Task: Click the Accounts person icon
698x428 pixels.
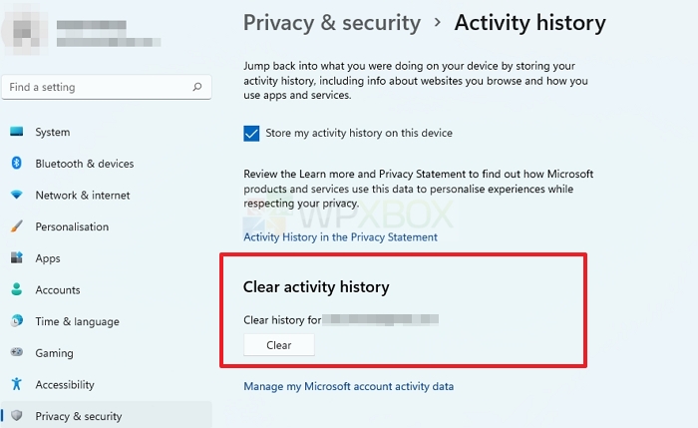Action: click(17, 289)
